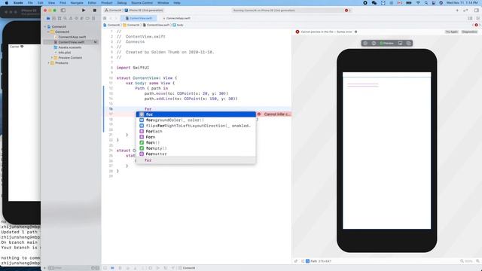
Task: Add editor on right icon
Action: (477, 18)
